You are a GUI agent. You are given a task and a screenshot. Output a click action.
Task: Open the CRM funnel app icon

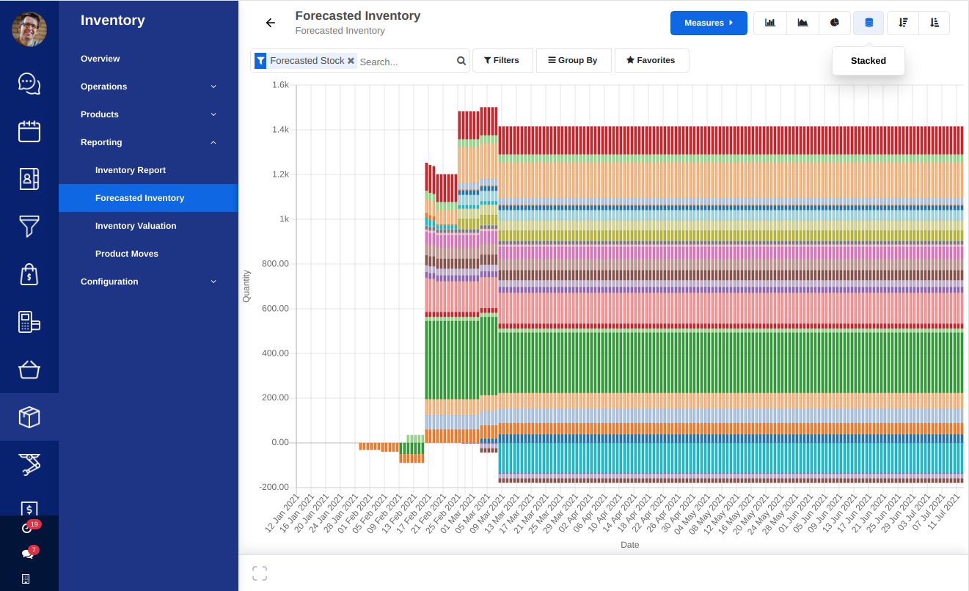click(x=29, y=227)
